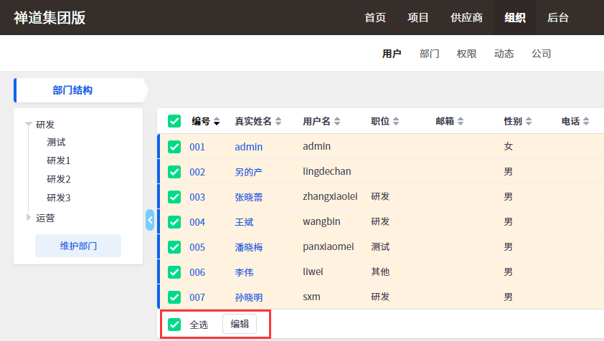Uncheck the 全选 checkbox at the bottom

click(x=174, y=325)
